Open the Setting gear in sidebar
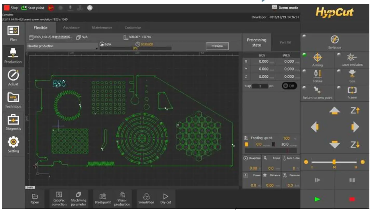This screenshot has height=210, width=372. tap(13, 145)
